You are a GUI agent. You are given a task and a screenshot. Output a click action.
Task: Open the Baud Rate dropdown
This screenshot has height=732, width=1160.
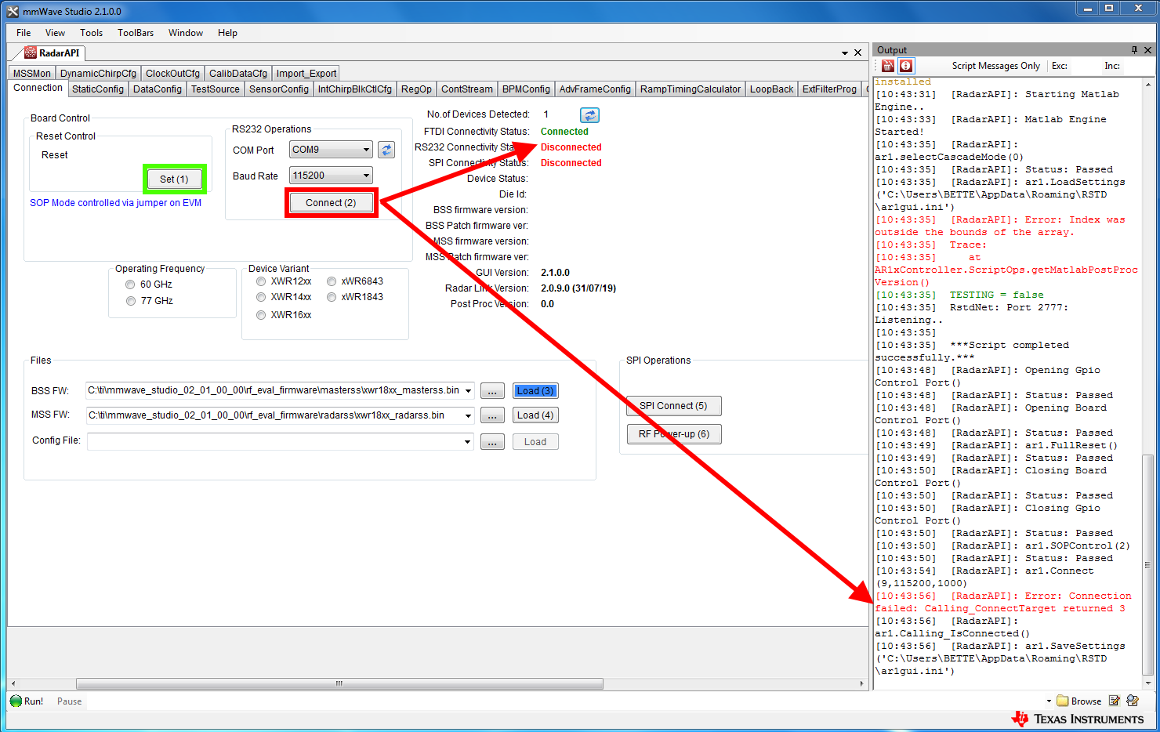tap(365, 175)
